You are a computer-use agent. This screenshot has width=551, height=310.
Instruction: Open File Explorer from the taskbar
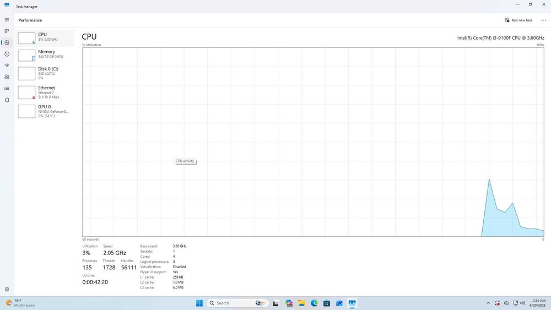301,303
